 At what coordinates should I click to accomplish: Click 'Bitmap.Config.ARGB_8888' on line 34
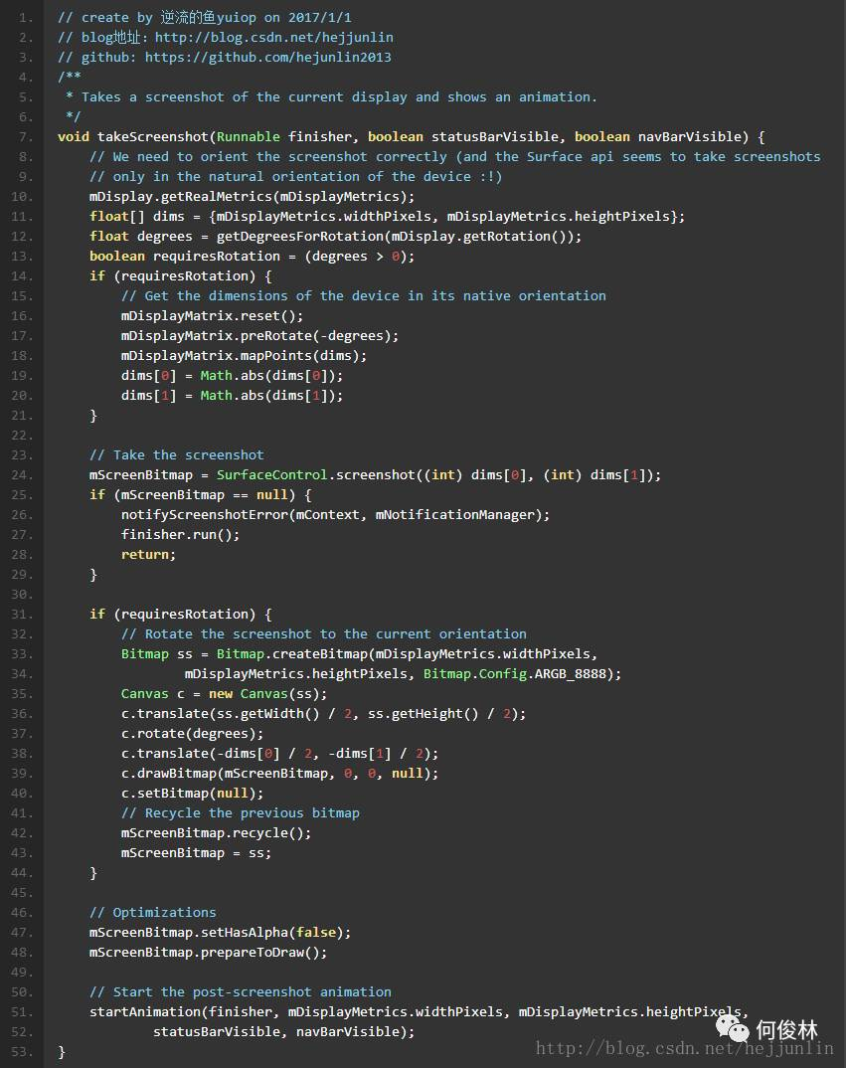(514, 673)
